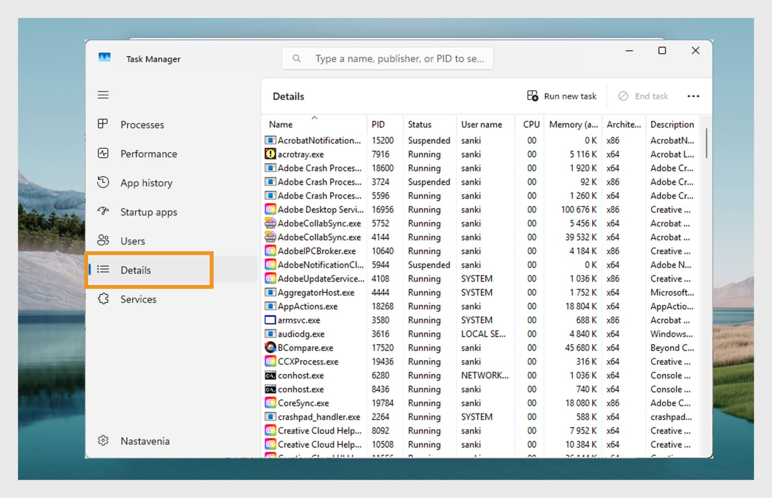This screenshot has height=498, width=772.
Task: Sort processes by PID column
Action: coord(378,124)
